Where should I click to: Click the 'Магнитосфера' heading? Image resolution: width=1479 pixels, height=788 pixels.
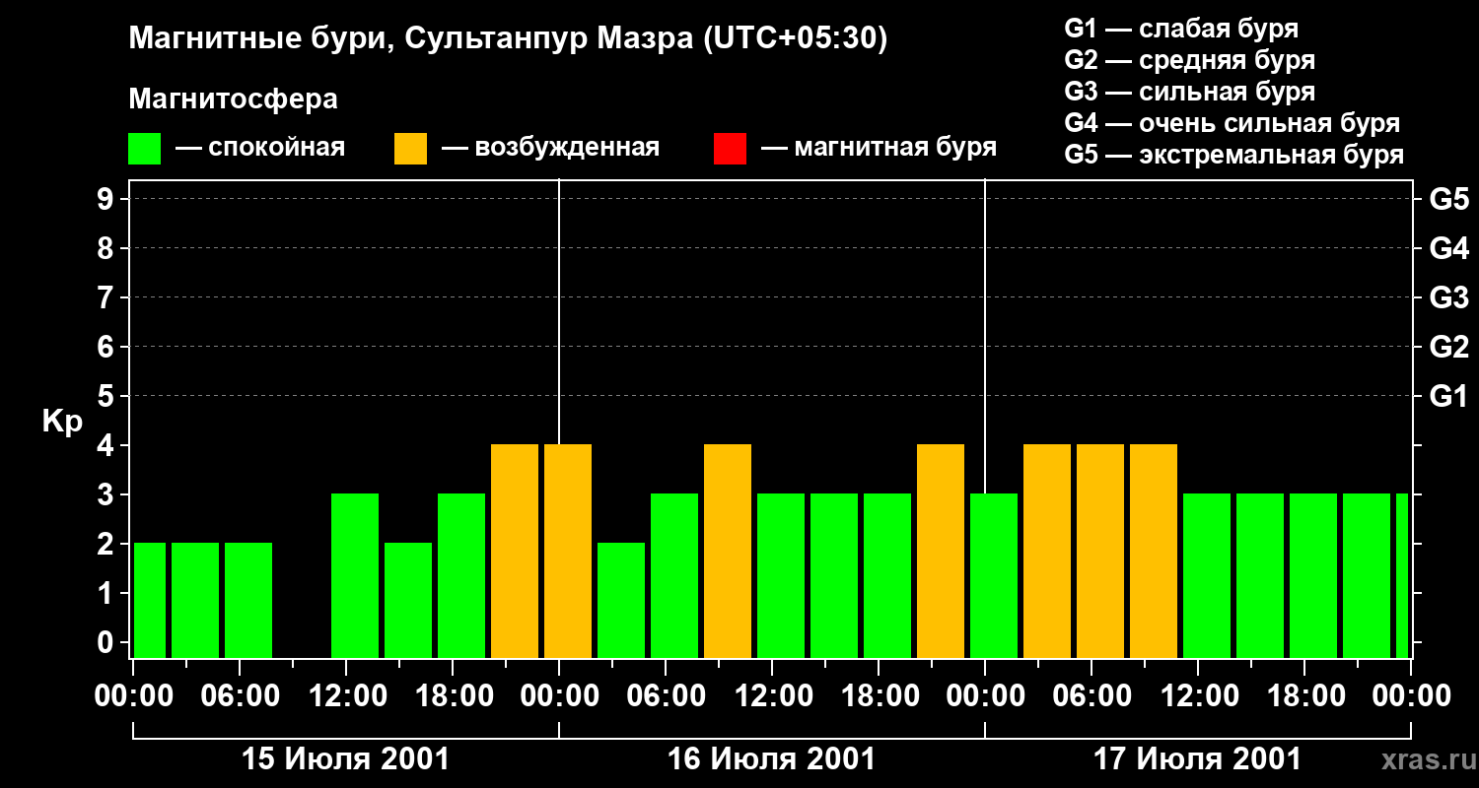[234, 99]
